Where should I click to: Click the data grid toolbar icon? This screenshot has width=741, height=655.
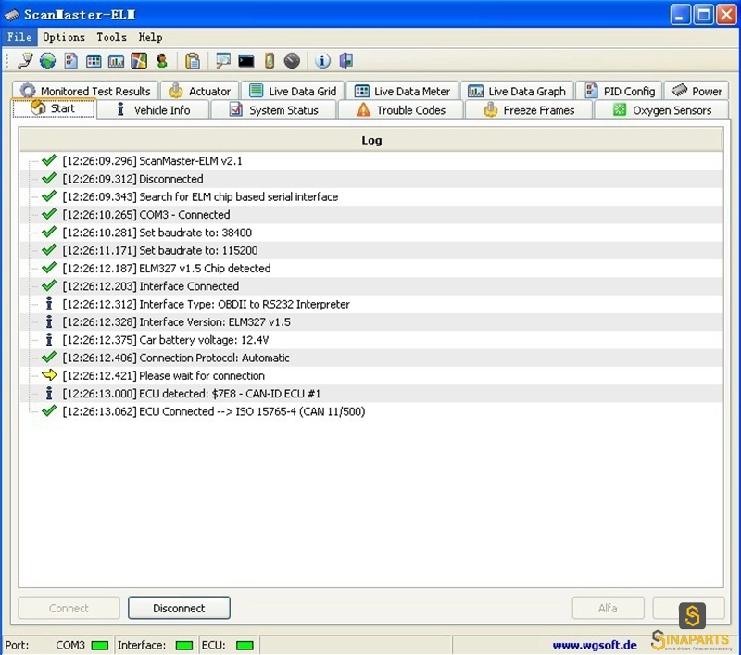pyautogui.click(x=94, y=61)
